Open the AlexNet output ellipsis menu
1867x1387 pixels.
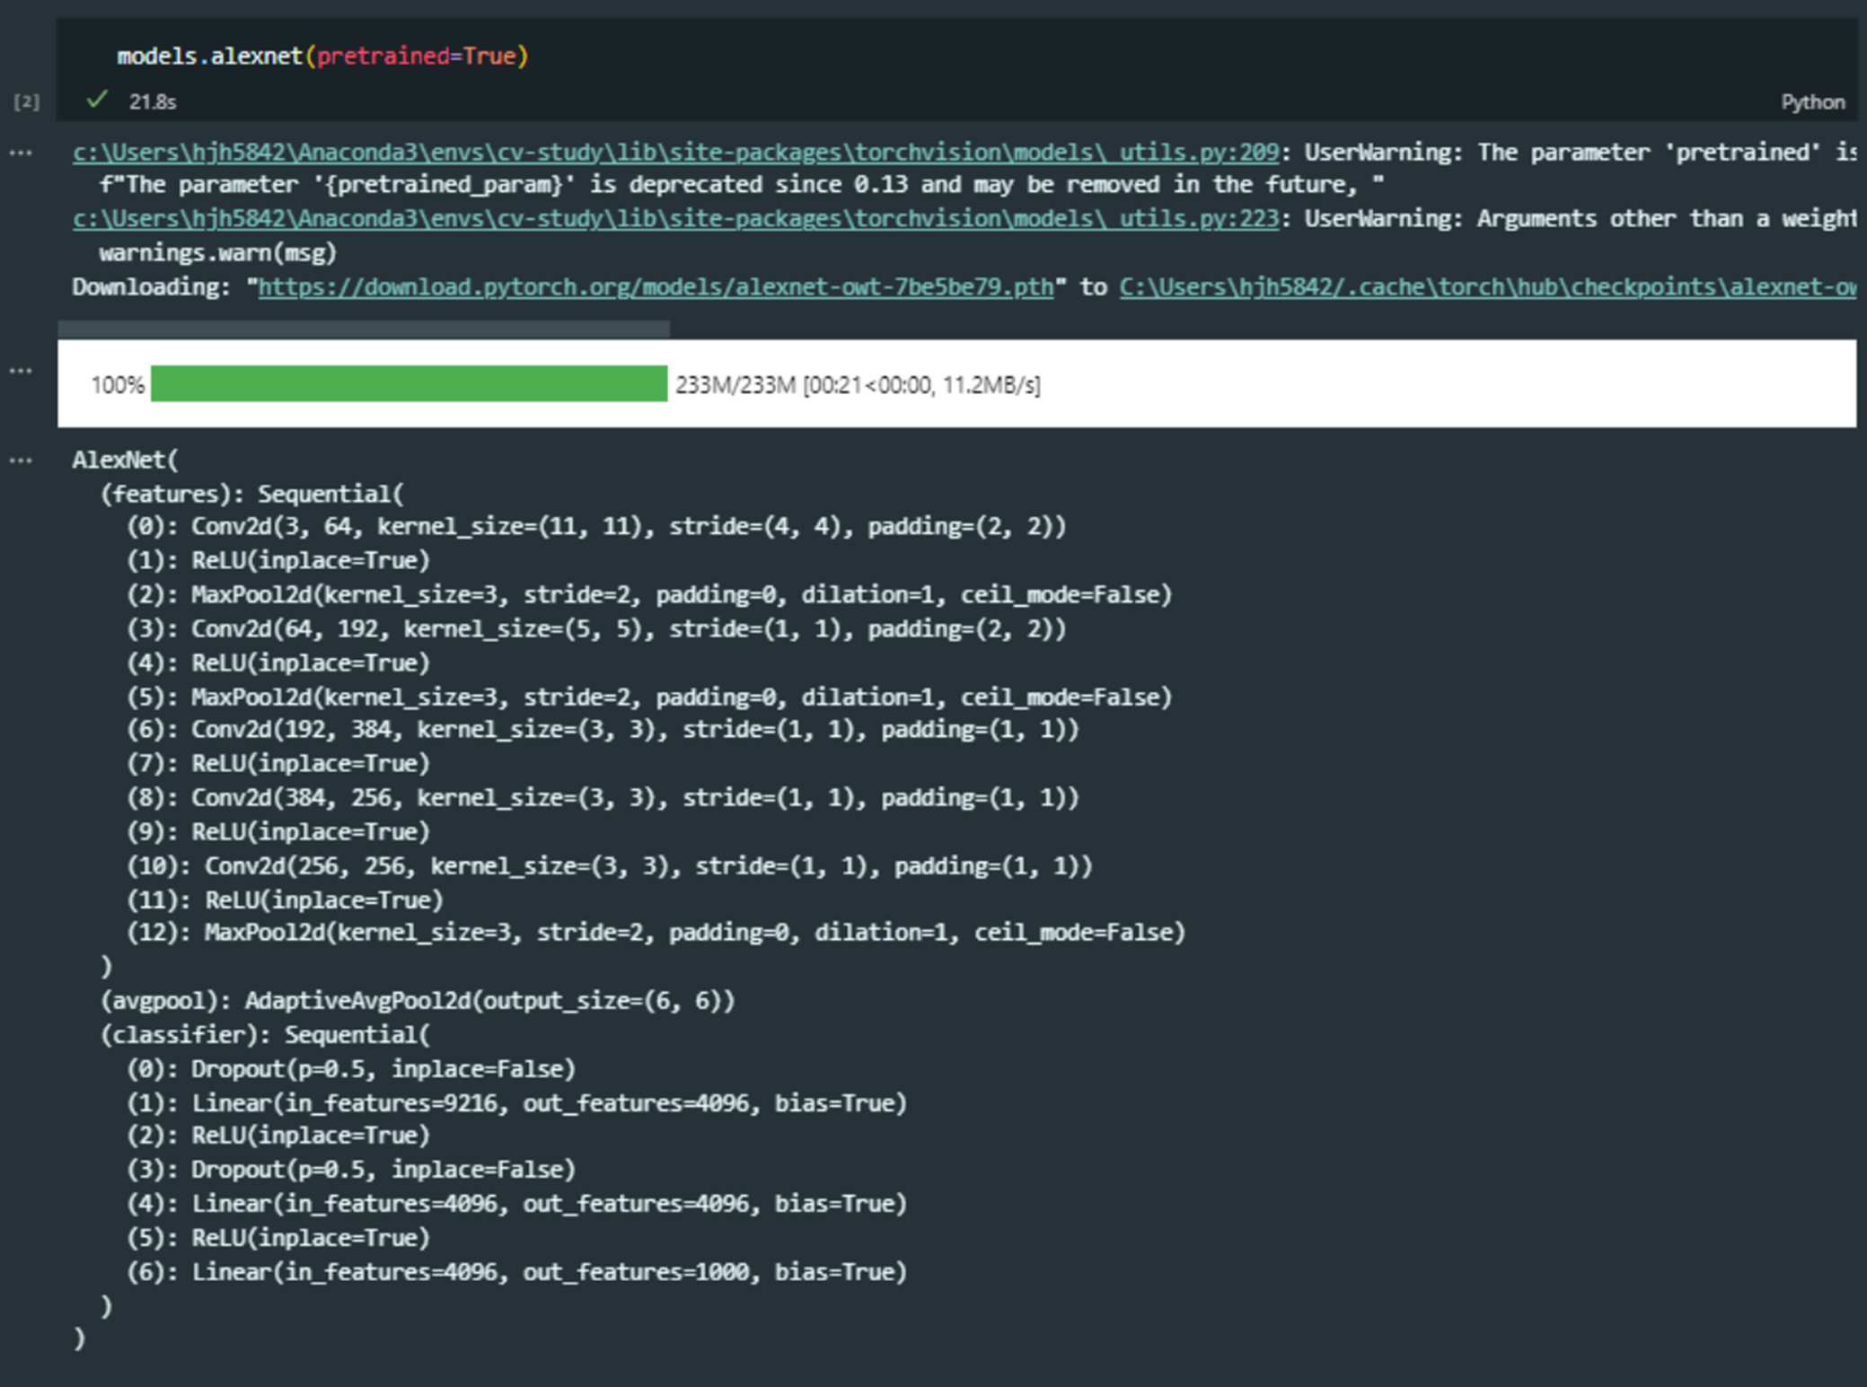21,461
